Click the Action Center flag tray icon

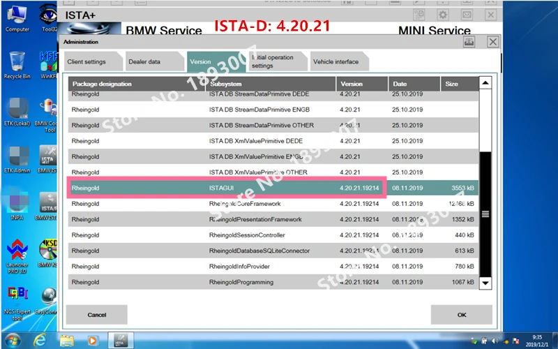tap(515, 341)
